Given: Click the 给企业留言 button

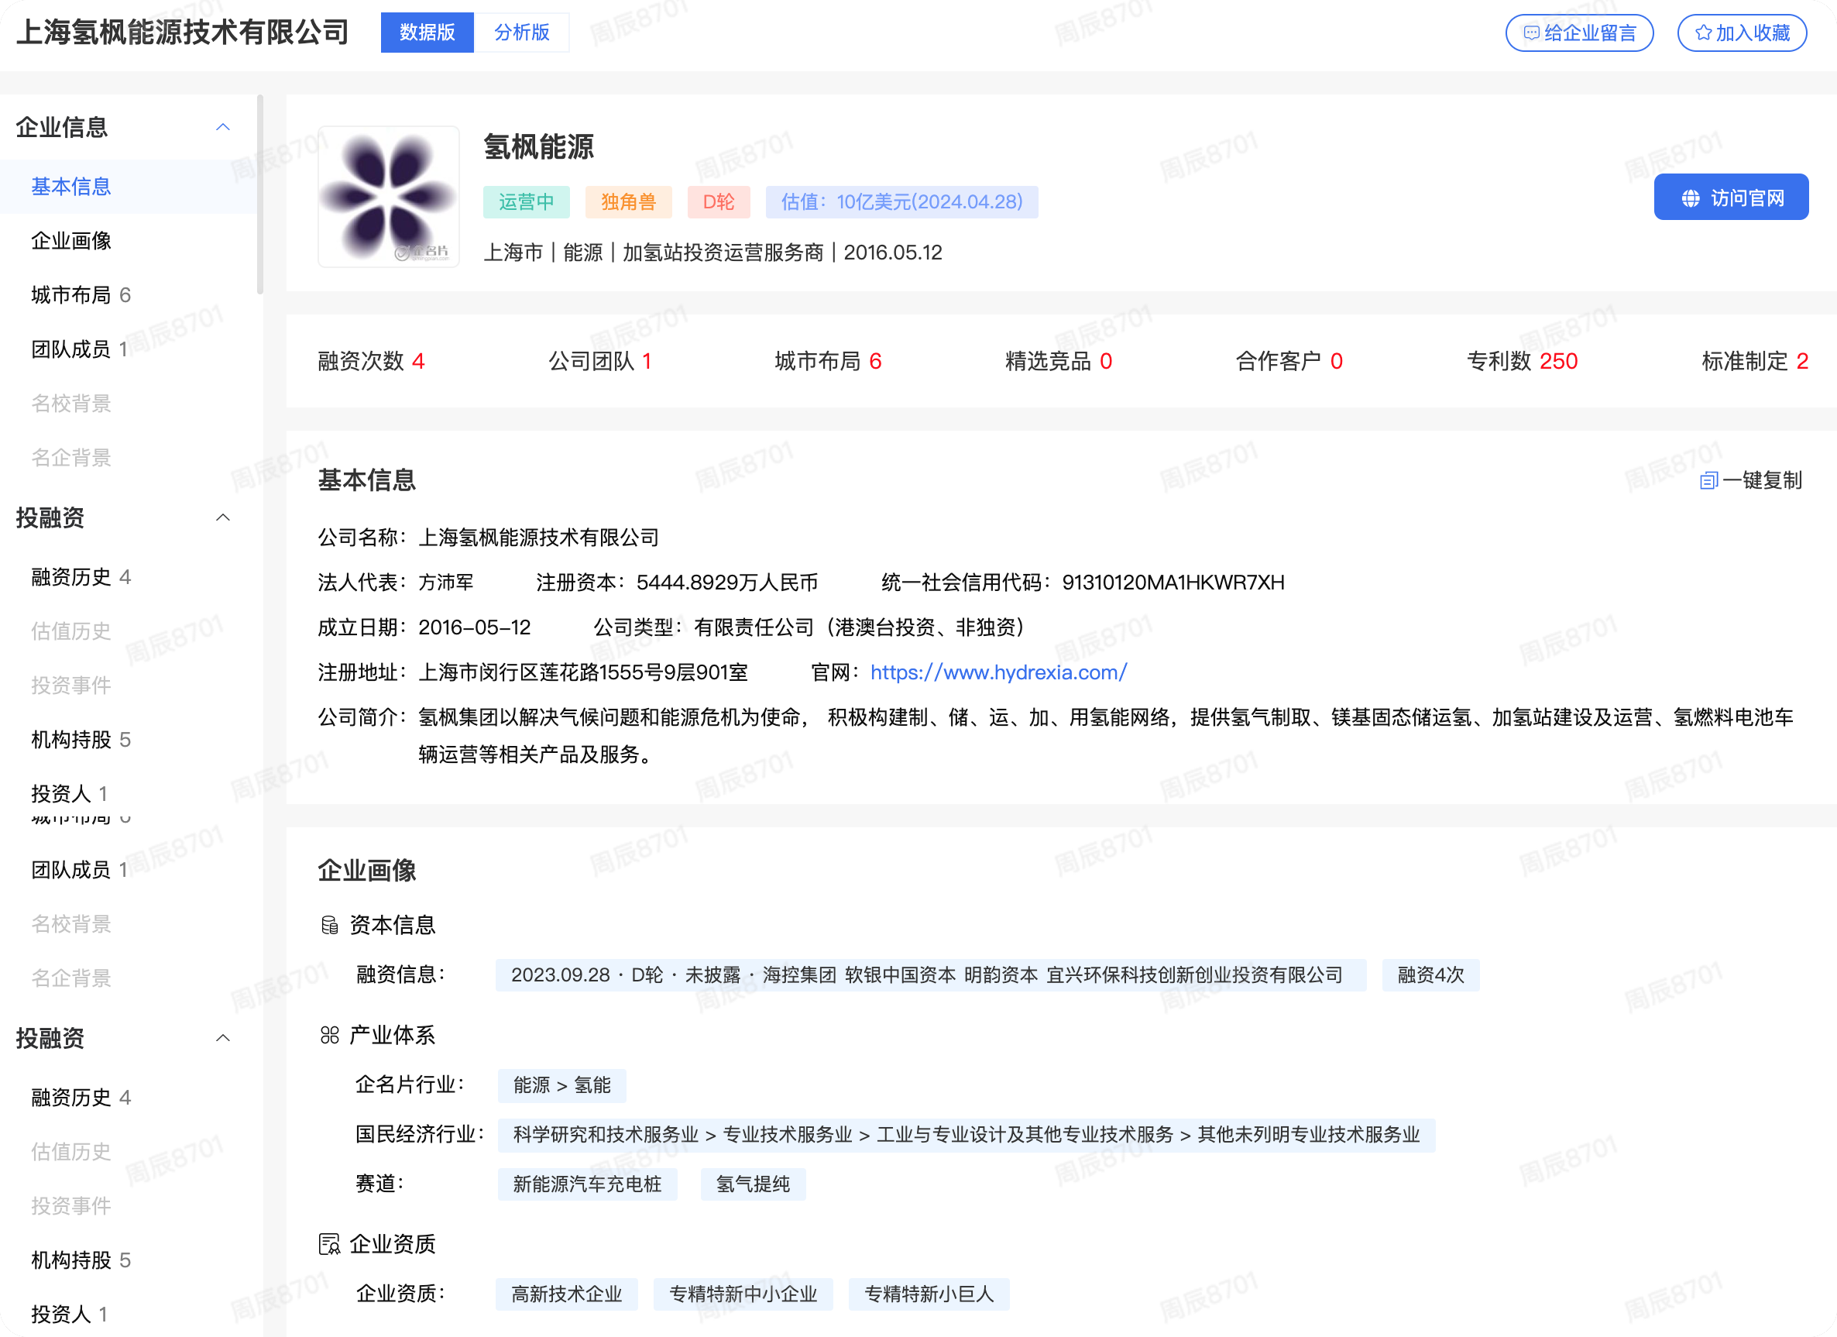Looking at the screenshot, I should [x=1579, y=33].
